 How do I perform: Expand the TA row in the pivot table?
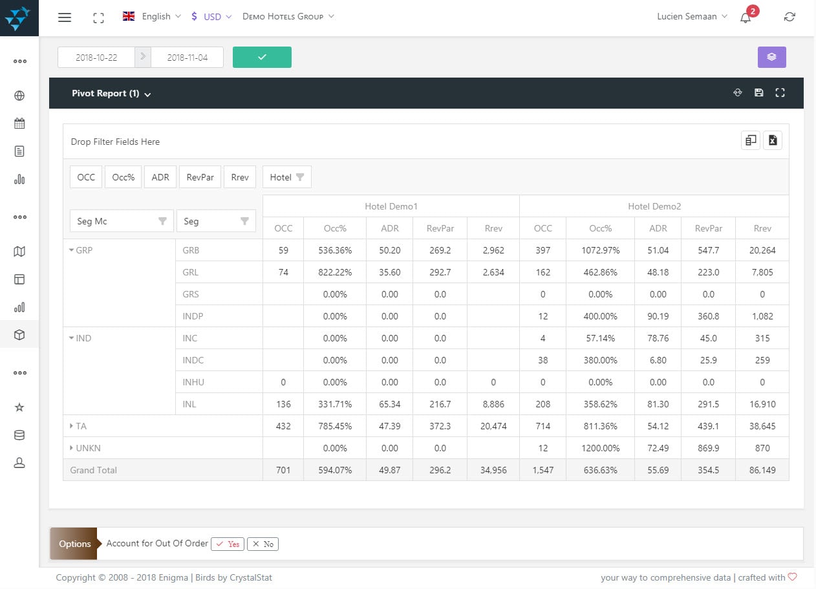coord(71,426)
